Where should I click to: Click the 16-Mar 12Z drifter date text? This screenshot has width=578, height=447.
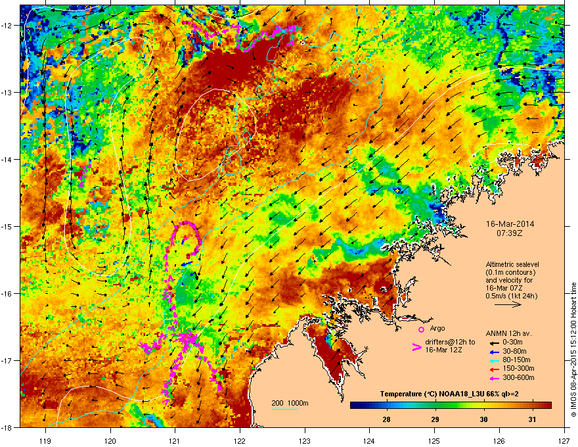[443, 350]
